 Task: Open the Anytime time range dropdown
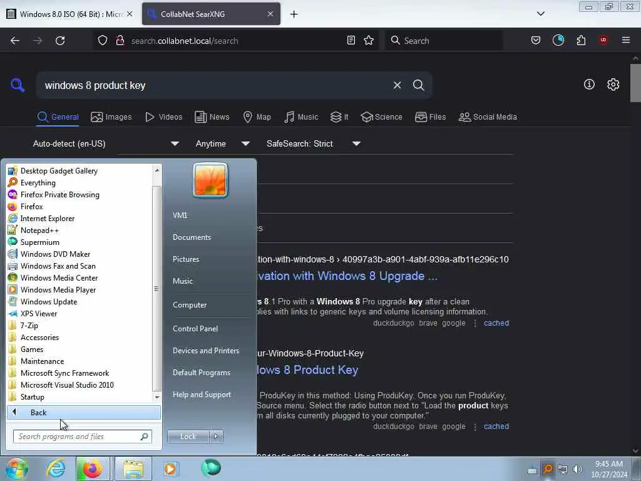(222, 143)
